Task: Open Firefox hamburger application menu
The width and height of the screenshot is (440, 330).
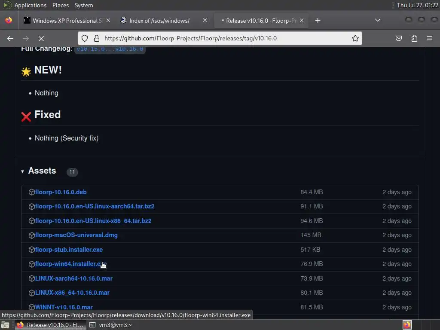Action: (x=429, y=38)
